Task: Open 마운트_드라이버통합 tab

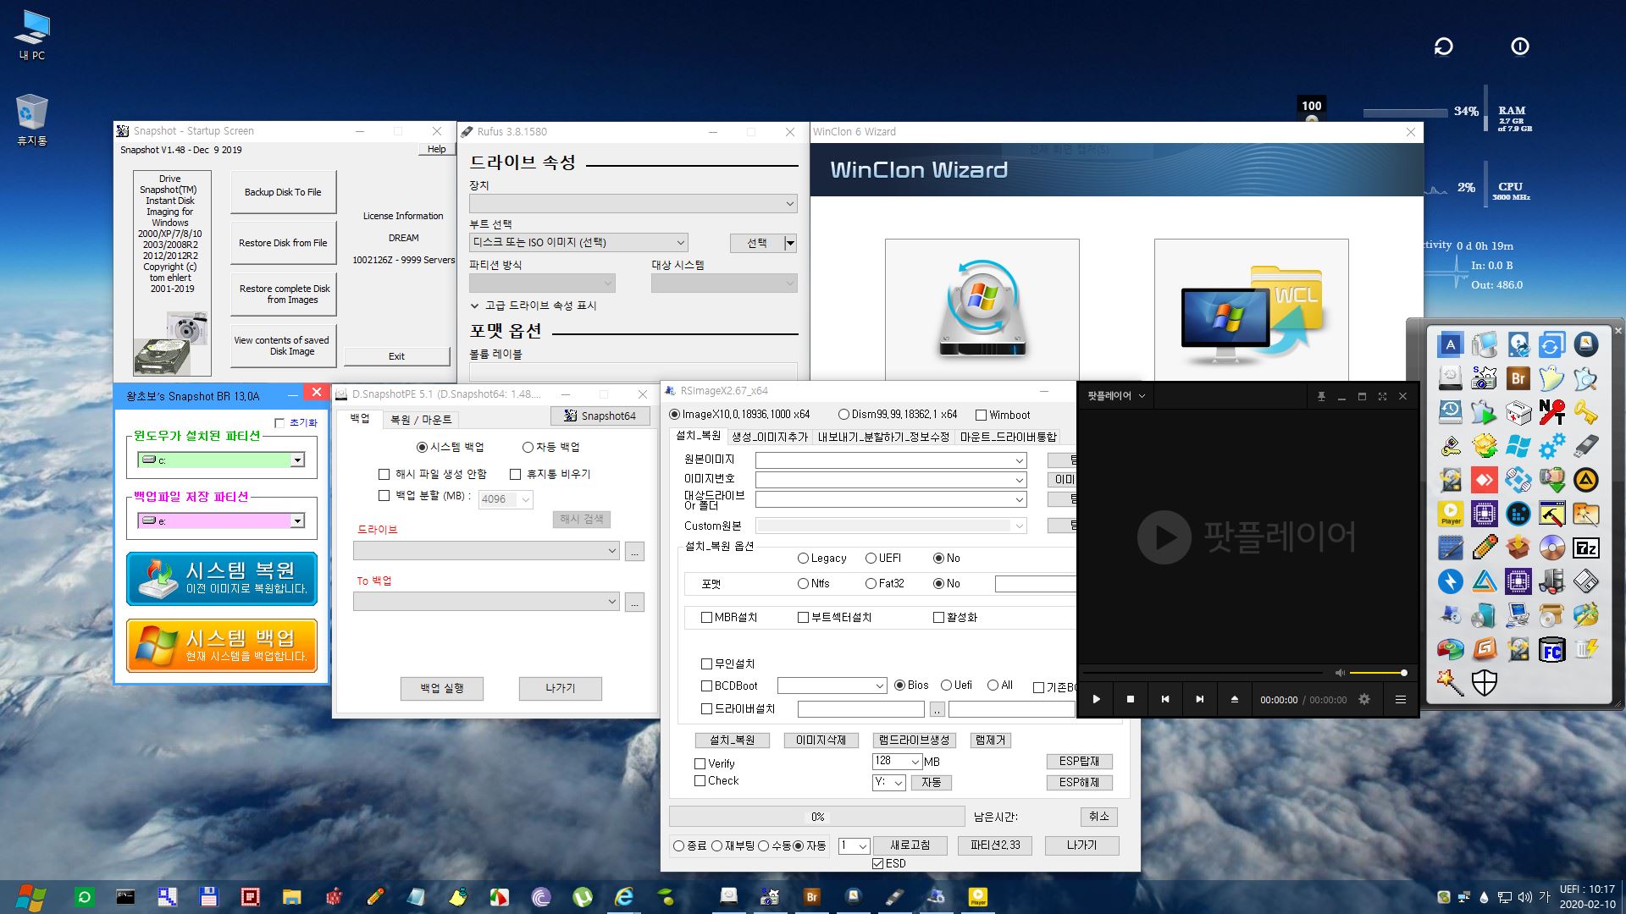Action: coord(1008,437)
